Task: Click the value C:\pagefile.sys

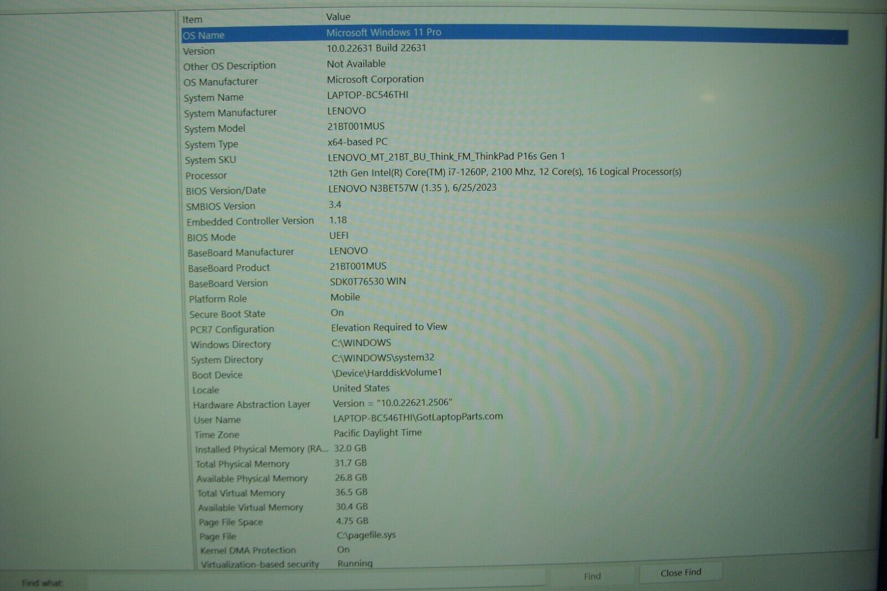Action: 366,535
